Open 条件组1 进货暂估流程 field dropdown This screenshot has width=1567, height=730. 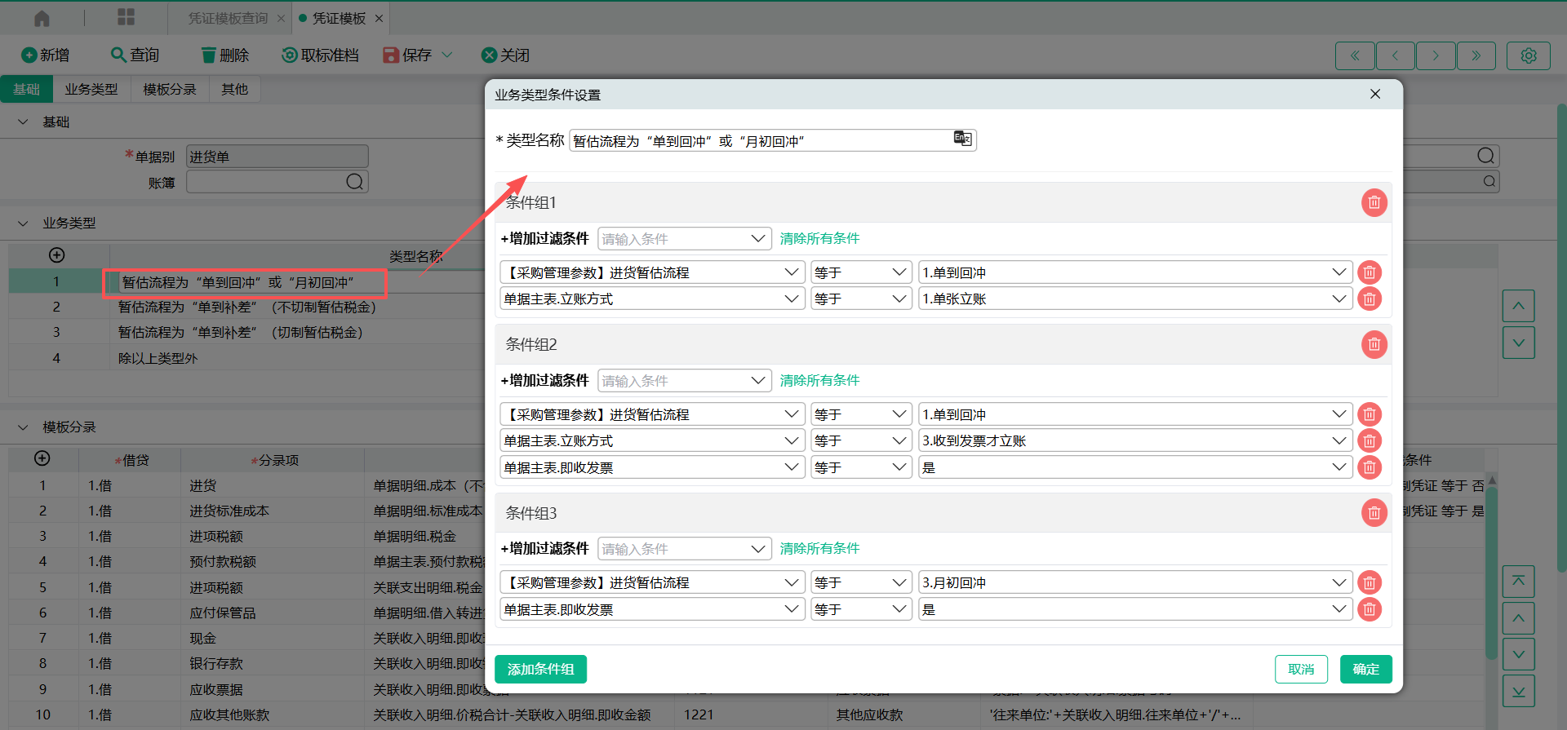click(x=652, y=272)
